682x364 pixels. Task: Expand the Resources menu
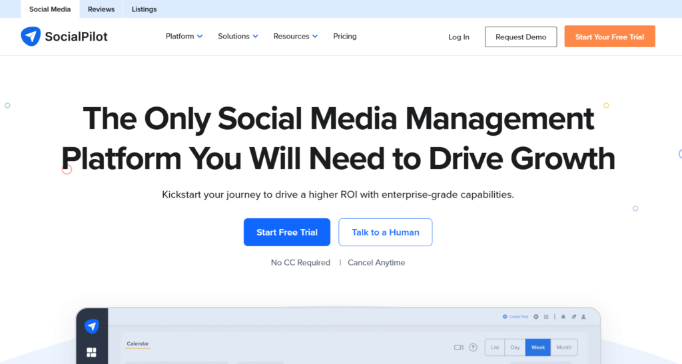coord(295,36)
